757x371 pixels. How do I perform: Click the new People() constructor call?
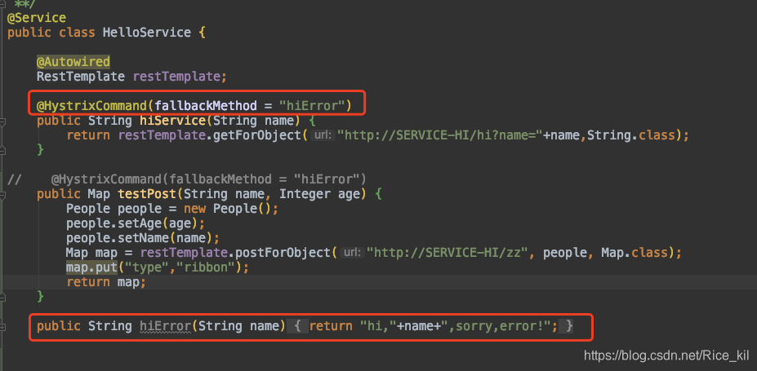[228, 209]
